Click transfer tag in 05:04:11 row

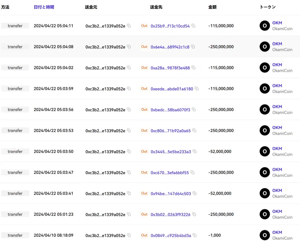(x=15, y=25)
